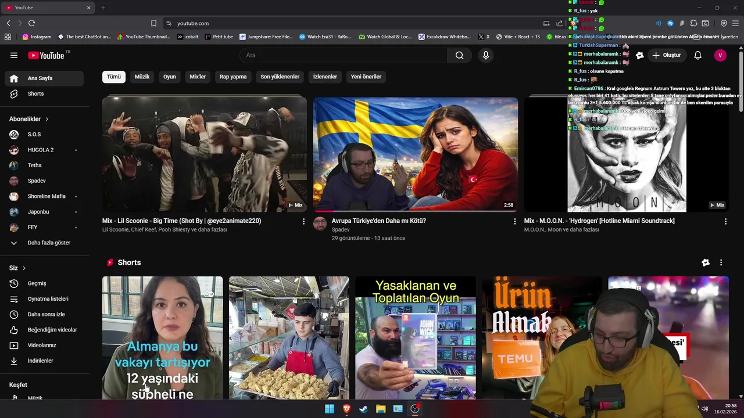The height and width of the screenshot is (418, 744).
Task: Click the Ara search field
Action: pyautogui.click(x=344, y=55)
